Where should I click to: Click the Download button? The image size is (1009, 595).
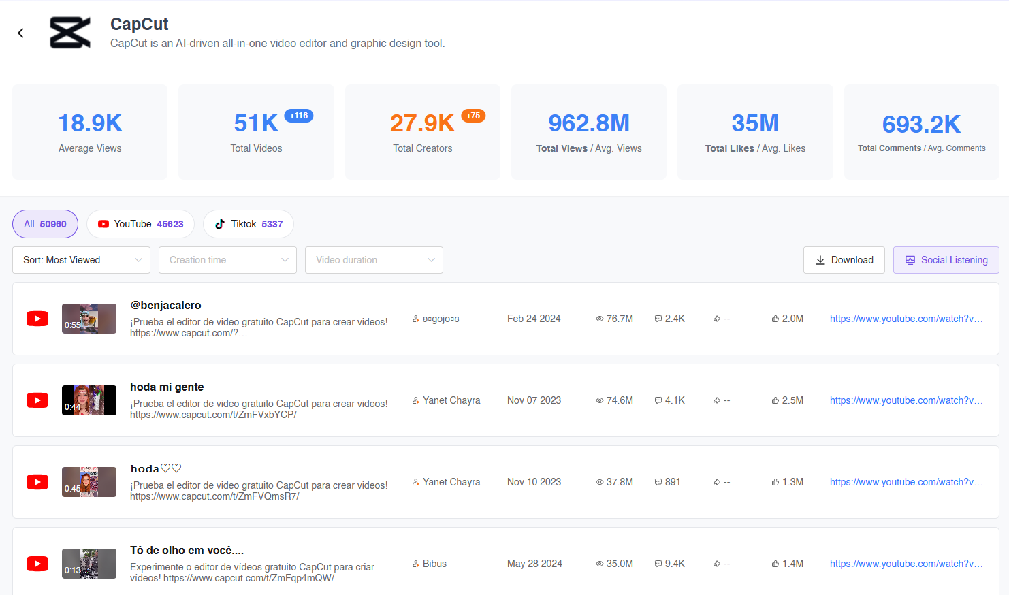click(x=844, y=260)
